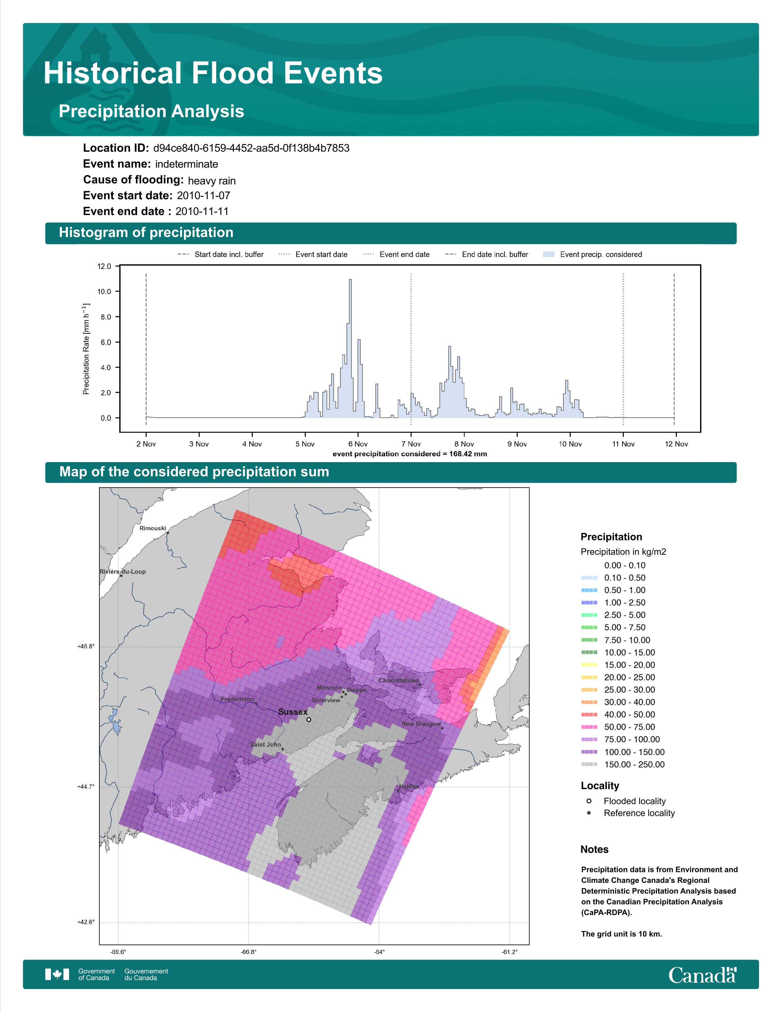782x1012 pixels.
Task: Click the 150.00 - 250.00 grey legend swatch
Action: coord(589,764)
